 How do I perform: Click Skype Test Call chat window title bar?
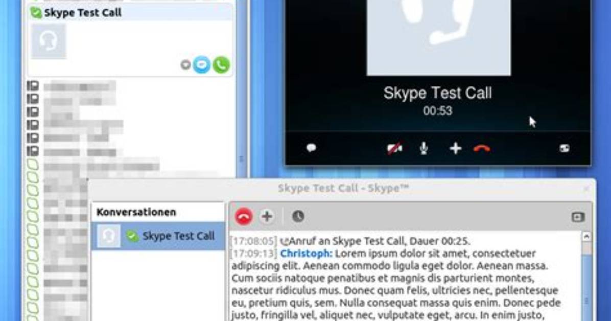click(342, 189)
